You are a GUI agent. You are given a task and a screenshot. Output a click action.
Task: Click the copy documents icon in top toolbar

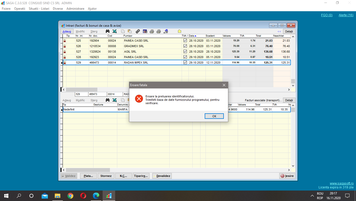(x=123, y=31)
